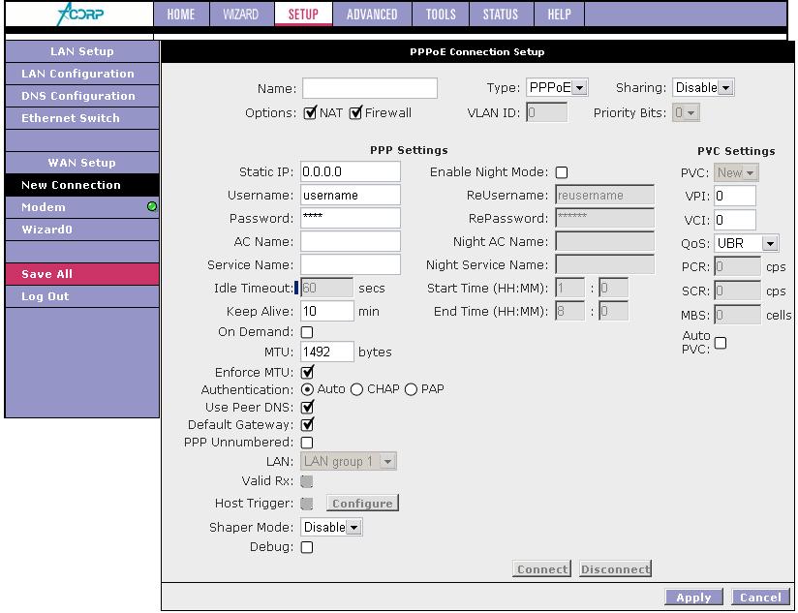Enable the NAT option checkbox

310,113
